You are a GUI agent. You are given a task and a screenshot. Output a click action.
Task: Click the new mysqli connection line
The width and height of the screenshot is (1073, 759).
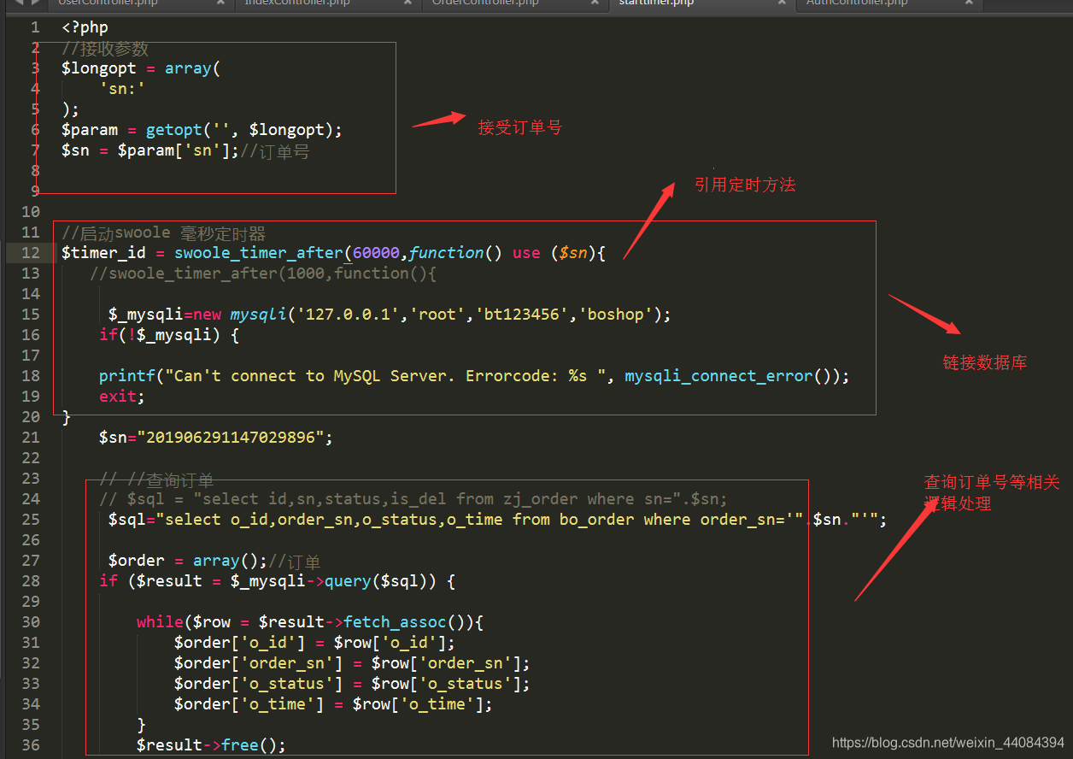pos(390,315)
